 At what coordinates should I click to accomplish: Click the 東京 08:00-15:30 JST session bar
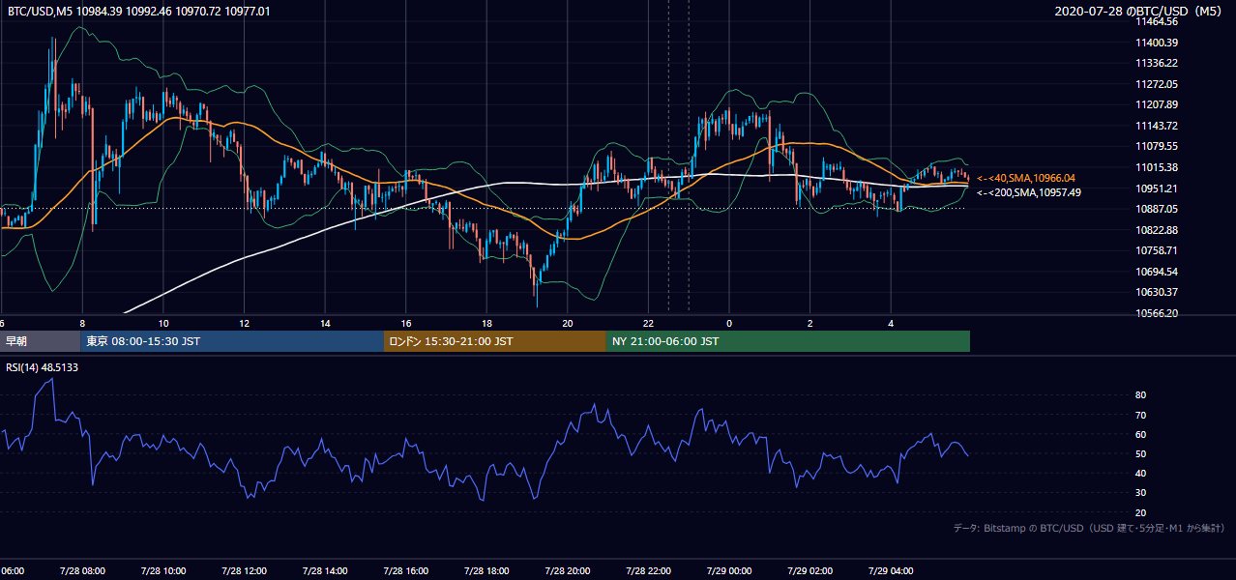tap(232, 341)
